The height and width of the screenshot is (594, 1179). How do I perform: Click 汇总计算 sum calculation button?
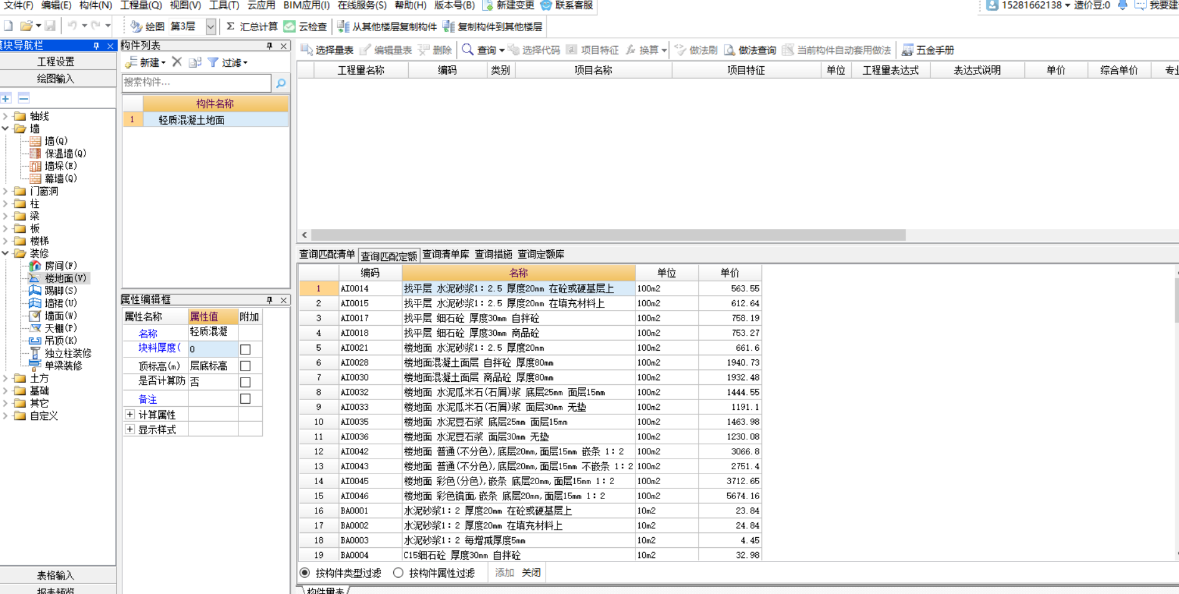point(252,27)
